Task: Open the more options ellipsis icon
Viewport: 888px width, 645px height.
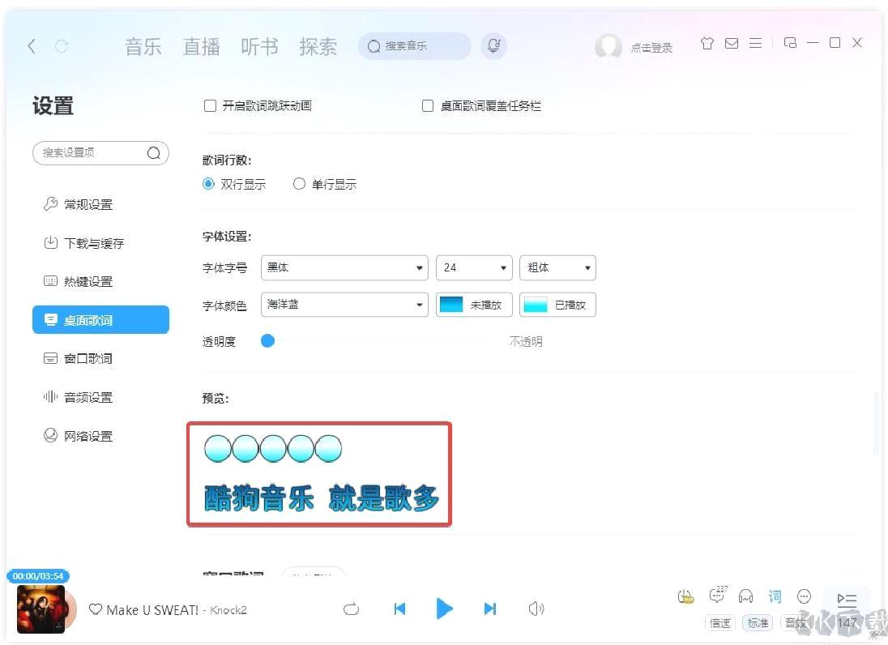Action: (x=805, y=596)
